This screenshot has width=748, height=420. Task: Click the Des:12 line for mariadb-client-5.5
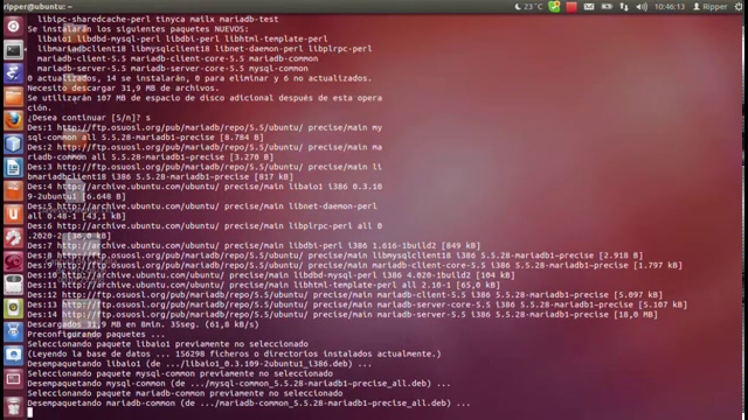coord(345,295)
